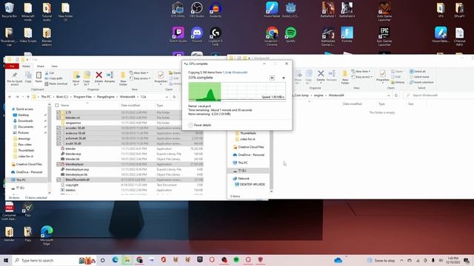Image resolution: width=474 pixels, height=266 pixels.
Task: Uncheck the 2.79 folder checkbox
Action: (59, 112)
